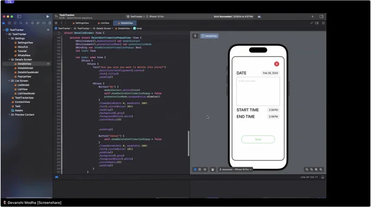The image size is (371, 207).
Task: Open the Bookmark navigator icon
Action: coord(15,23)
